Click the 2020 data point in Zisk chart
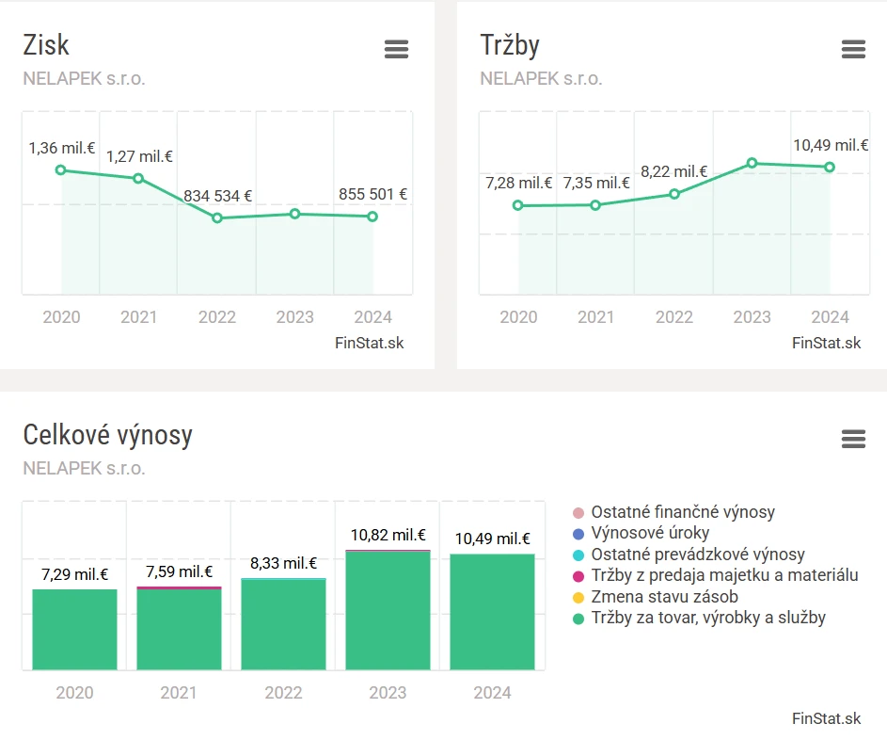This screenshot has height=740, width=887. click(x=61, y=170)
